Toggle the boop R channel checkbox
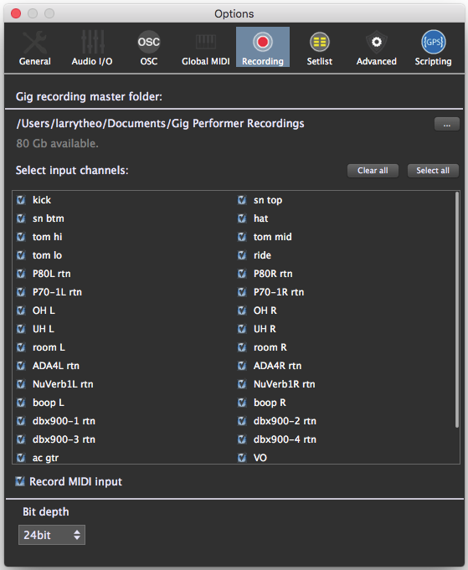The height and width of the screenshot is (570, 468). tap(242, 403)
